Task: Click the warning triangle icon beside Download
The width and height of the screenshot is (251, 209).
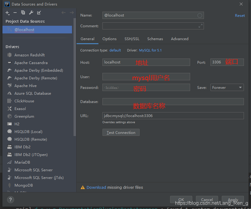Action: pos(83,188)
